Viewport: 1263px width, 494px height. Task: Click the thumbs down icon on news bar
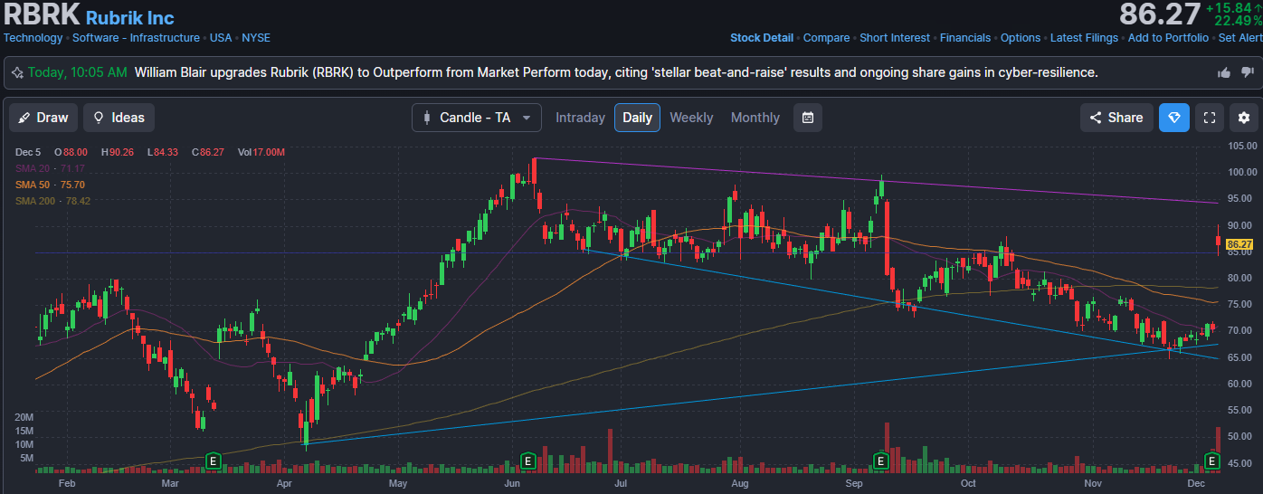click(x=1247, y=72)
